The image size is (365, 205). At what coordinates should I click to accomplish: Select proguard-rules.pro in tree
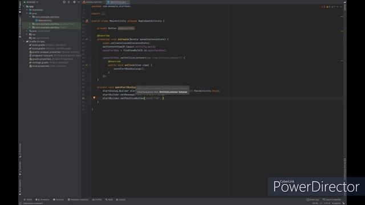click(x=55, y=56)
